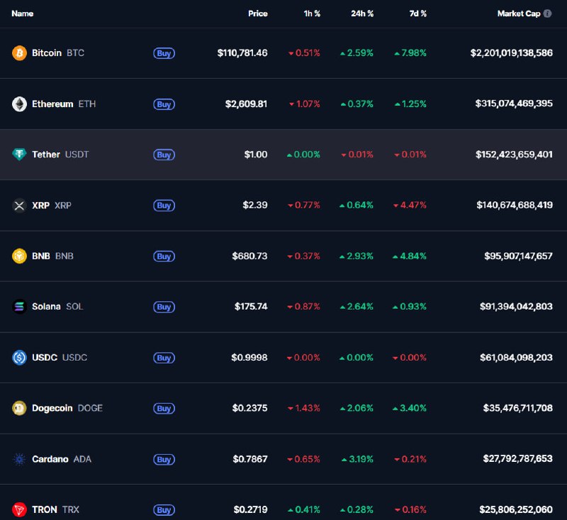Image resolution: width=567 pixels, height=520 pixels.
Task: Click the Ethereum diamond logo icon
Action: click(19, 104)
